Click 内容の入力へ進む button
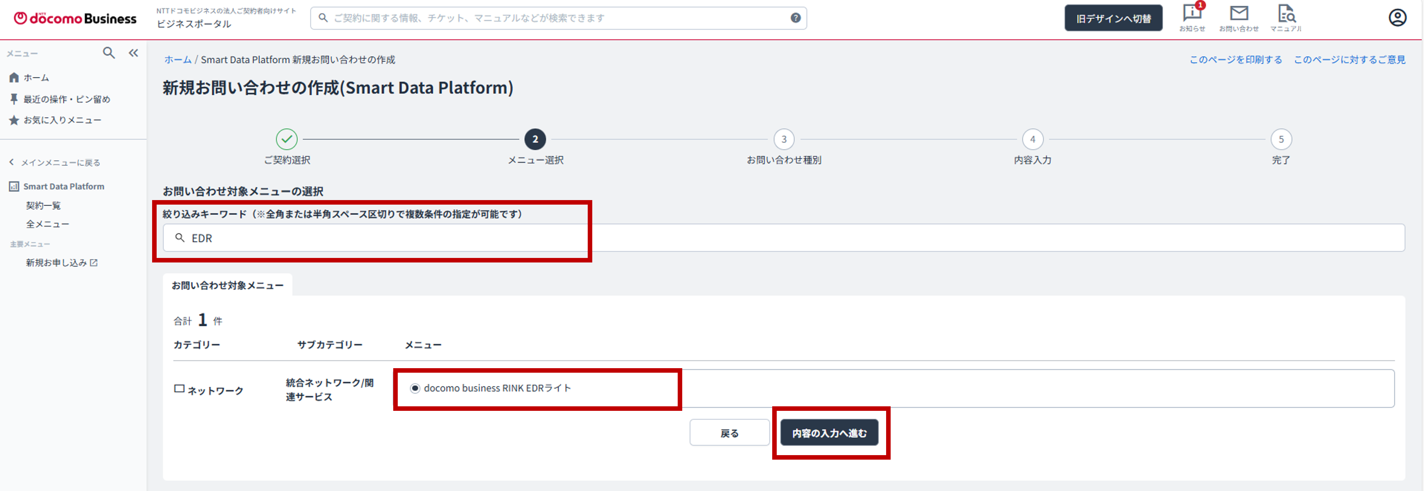 829,433
